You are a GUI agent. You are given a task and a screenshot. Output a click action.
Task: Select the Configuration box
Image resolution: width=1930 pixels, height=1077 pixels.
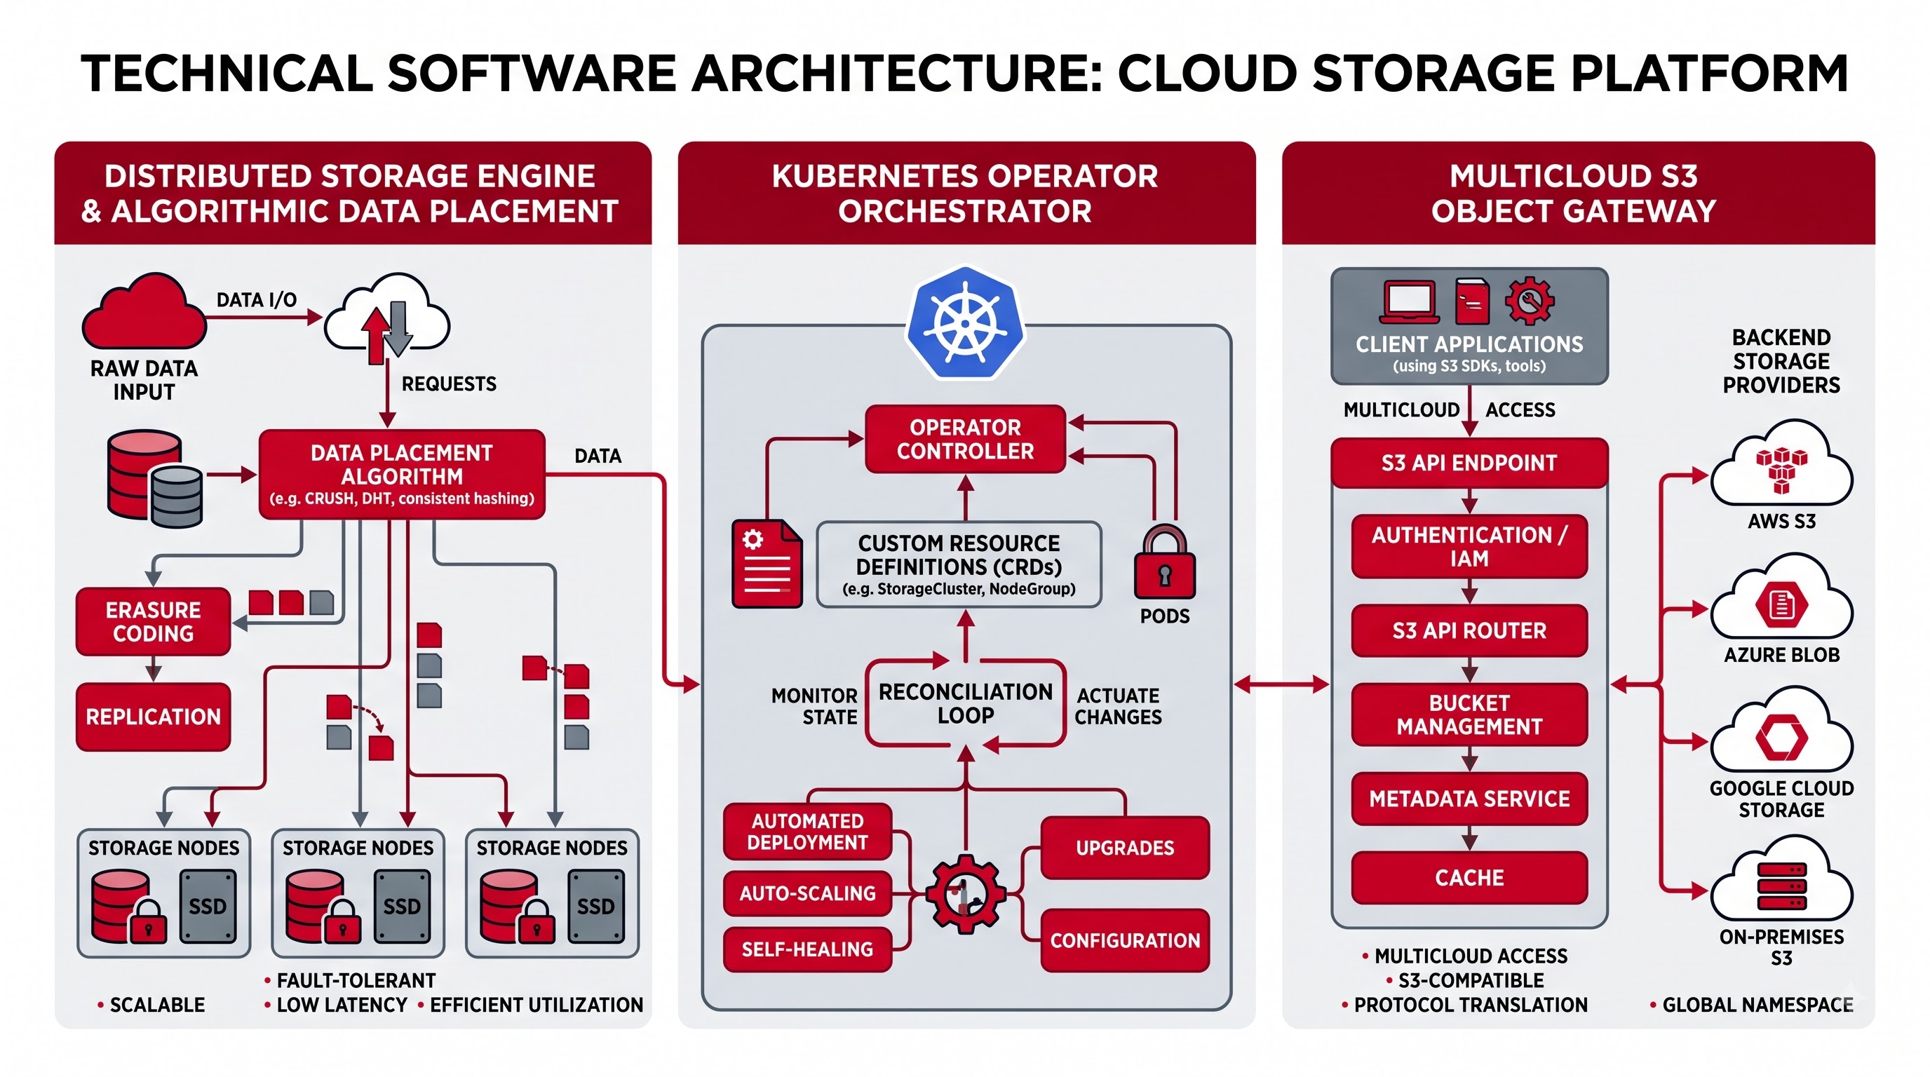[1126, 941]
